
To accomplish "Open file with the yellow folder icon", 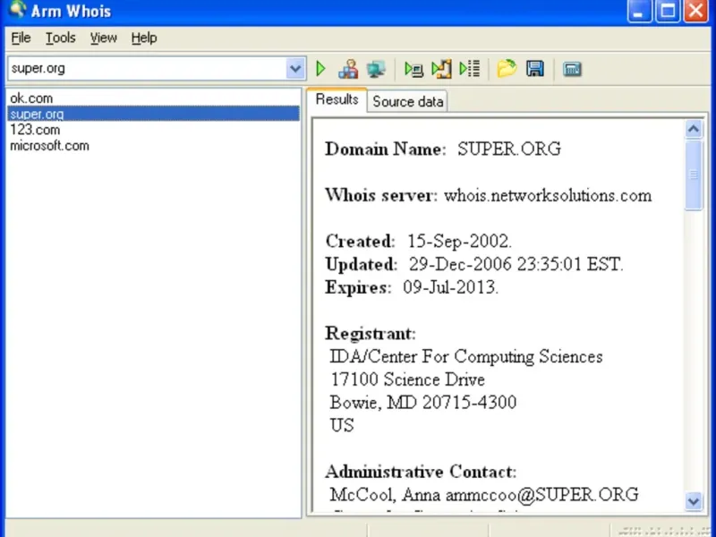I will [507, 69].
